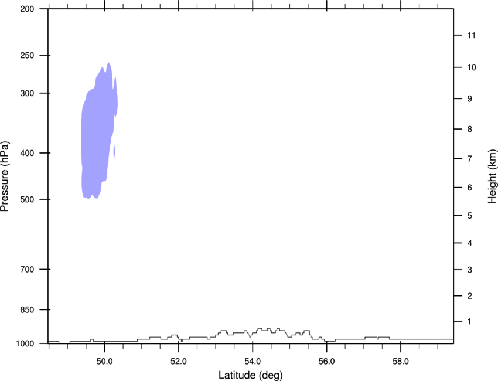Click the 5 km height tick label
Screen dimensions: 498x381
[x=470, y=216]
